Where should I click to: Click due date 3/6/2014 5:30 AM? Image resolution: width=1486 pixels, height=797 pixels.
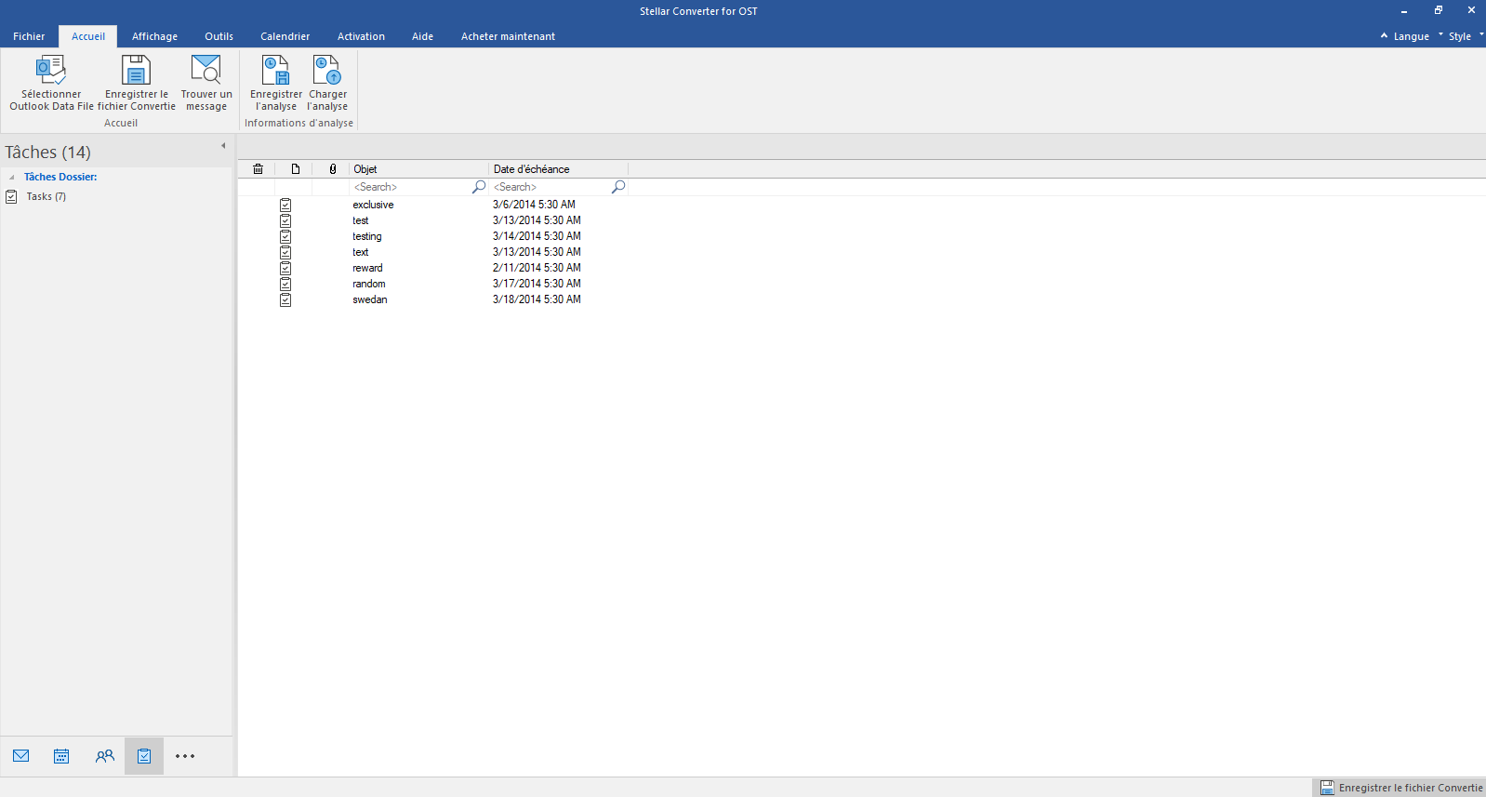coord(534,205)
